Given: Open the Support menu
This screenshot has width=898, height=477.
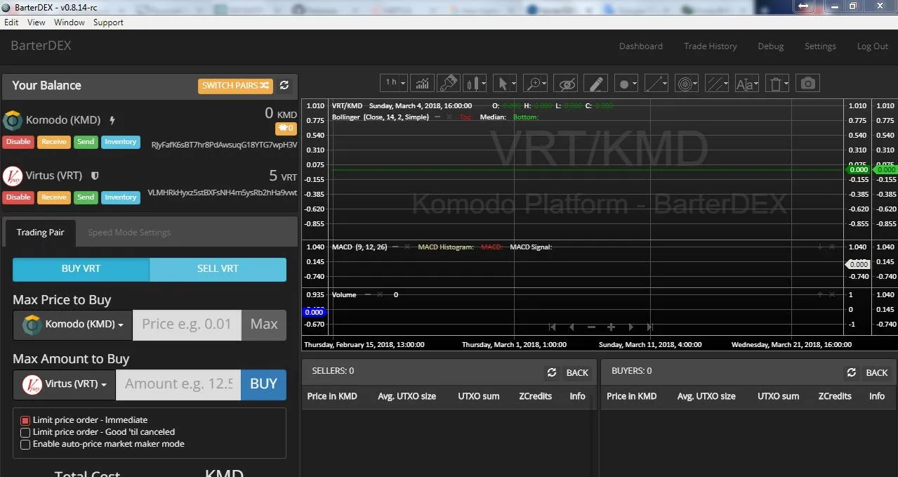Looking at the screenshot, I should (x=108, y=22).
